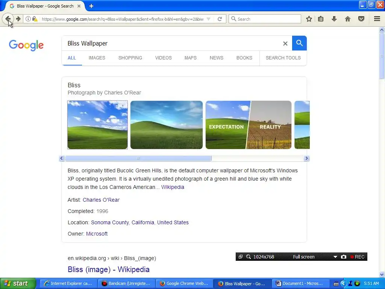The width and height of the screenshot is (385, 289).
Task: Open the Charles O'Rear artist link
Action: [101, 200]
